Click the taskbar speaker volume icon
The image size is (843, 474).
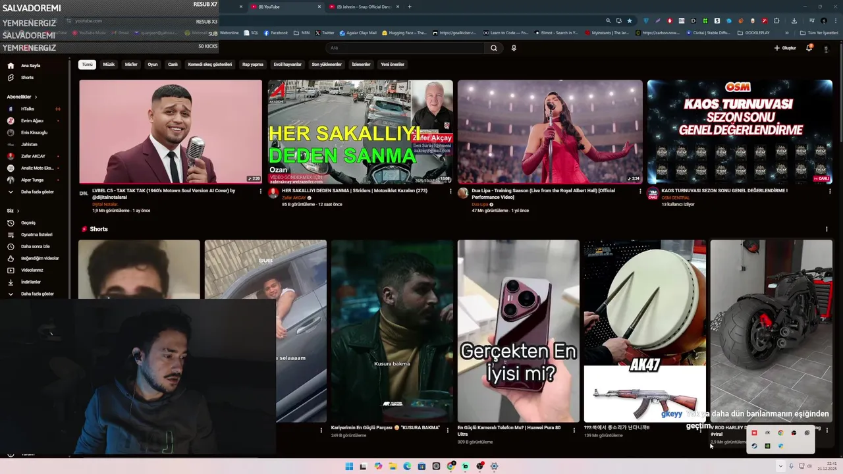pos(809,466)
